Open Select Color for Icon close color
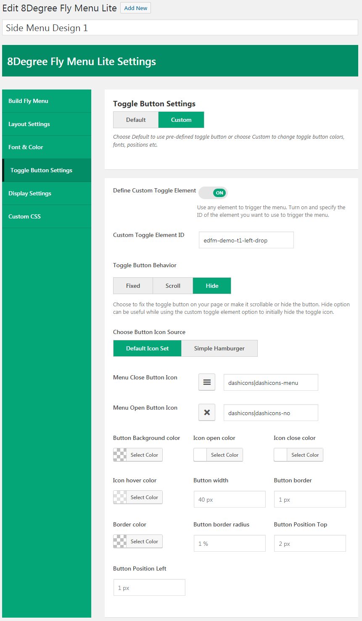362x621 pixels. (305, 455)
